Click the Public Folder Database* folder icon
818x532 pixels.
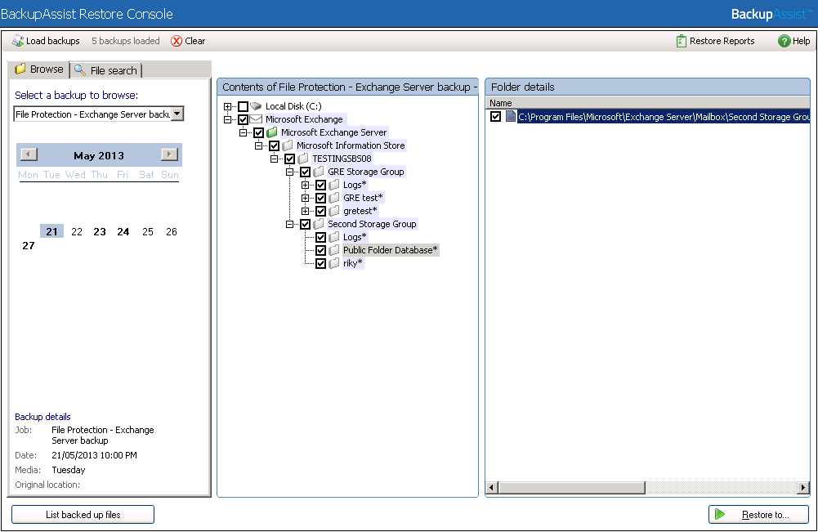coord(334,250)
